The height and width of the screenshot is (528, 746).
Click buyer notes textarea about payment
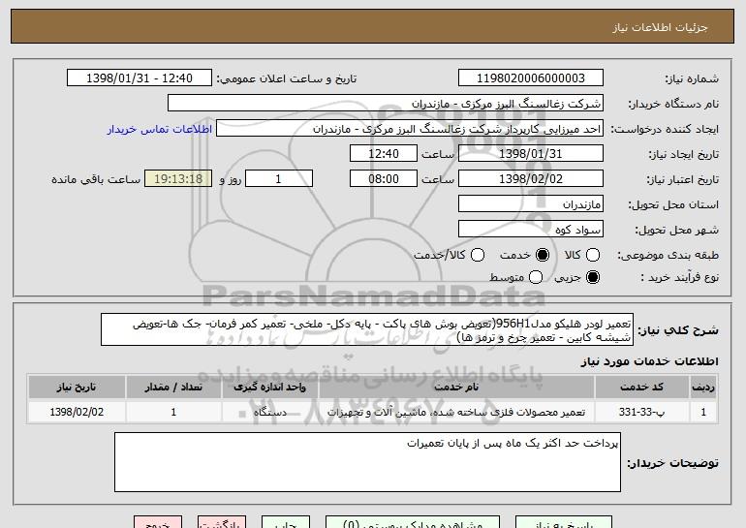pos(367,462)
